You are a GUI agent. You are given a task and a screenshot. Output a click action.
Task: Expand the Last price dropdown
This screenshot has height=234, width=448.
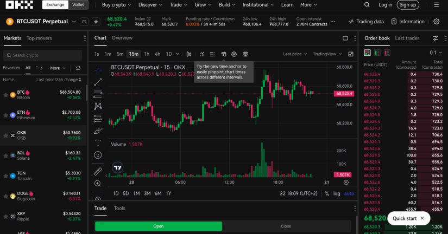tap(295, 54)
